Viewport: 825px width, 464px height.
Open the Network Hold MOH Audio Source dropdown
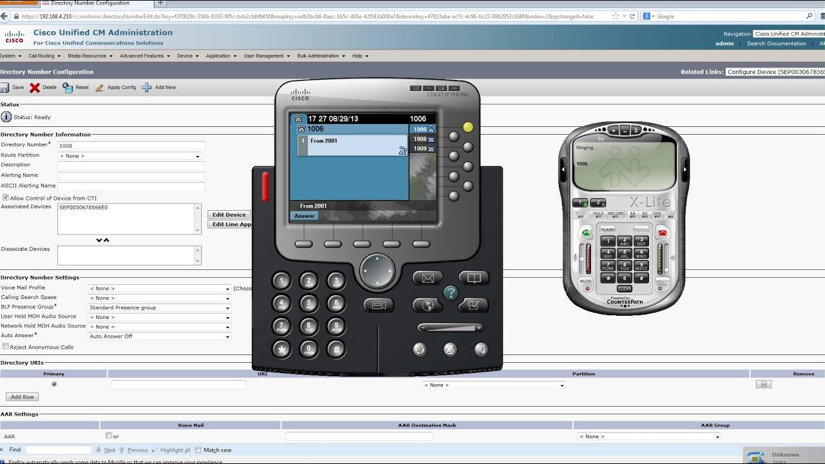(159, 327)
